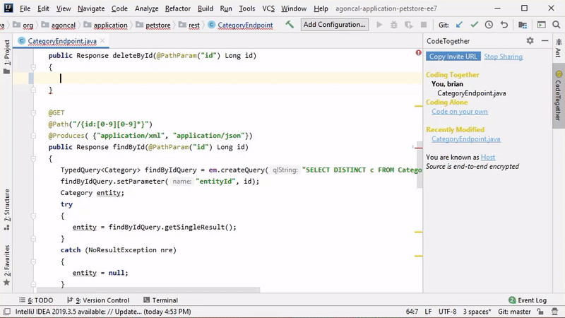Open Project Structure toolbar icon
Viewport: 565px width, 318px height.
click(x=522, y=25)
